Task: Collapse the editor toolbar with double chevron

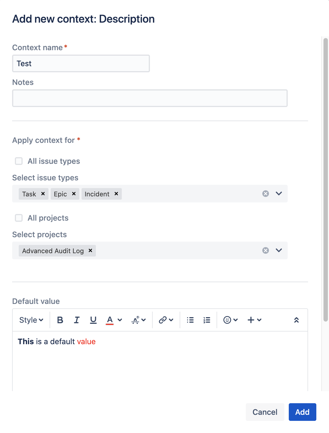Action: coord(296,320)
